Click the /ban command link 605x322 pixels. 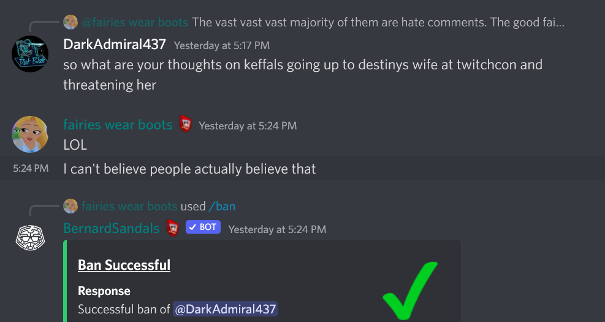tap(222, 207)
